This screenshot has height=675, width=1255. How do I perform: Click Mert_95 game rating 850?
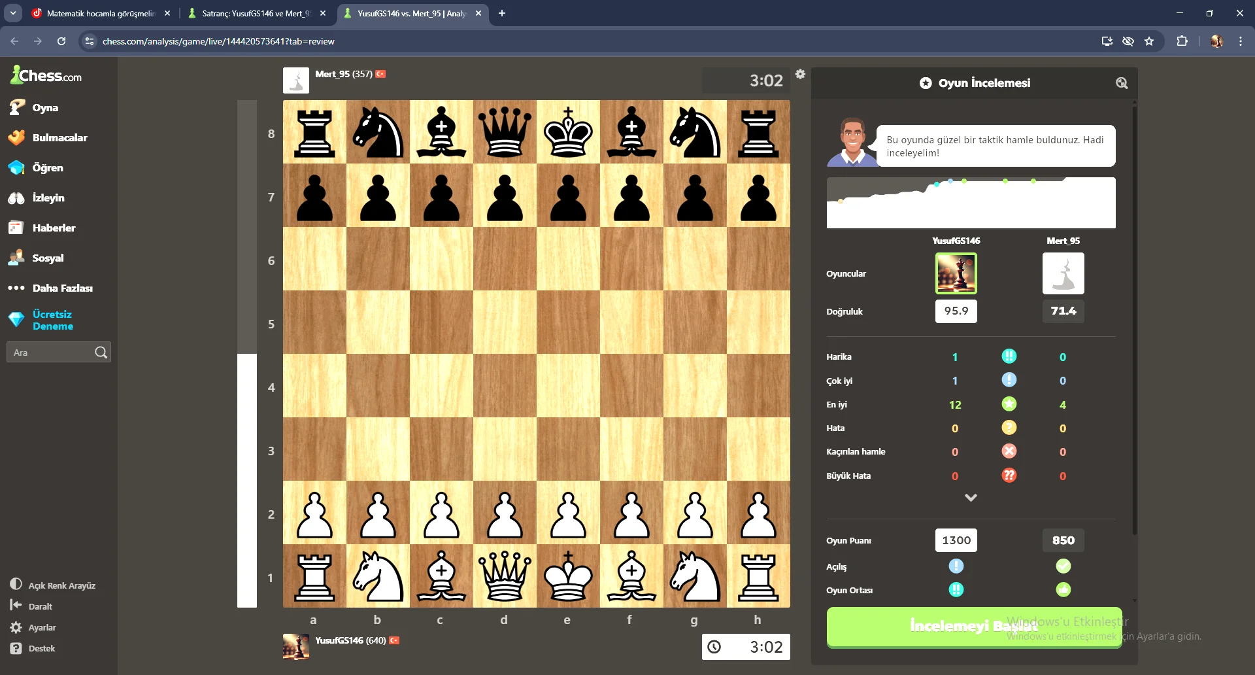click(x=1063, y=540)
